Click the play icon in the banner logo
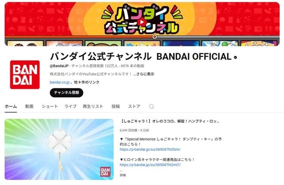This screenshot has width=284, height=185. pos(142,22)
